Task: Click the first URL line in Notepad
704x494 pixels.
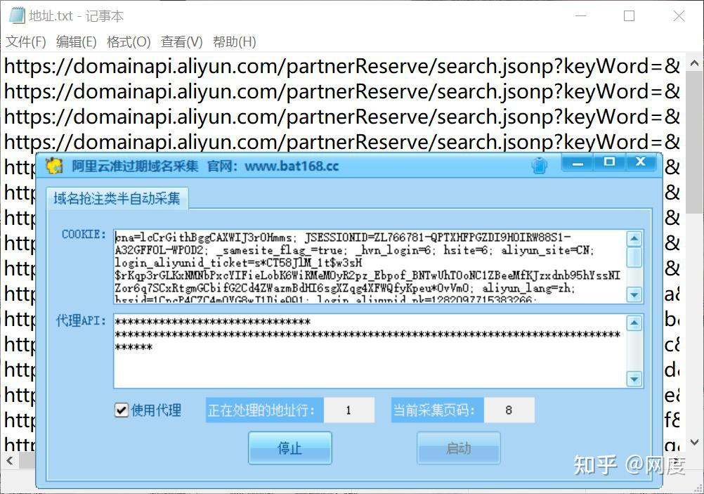Action: click(342, 67)
